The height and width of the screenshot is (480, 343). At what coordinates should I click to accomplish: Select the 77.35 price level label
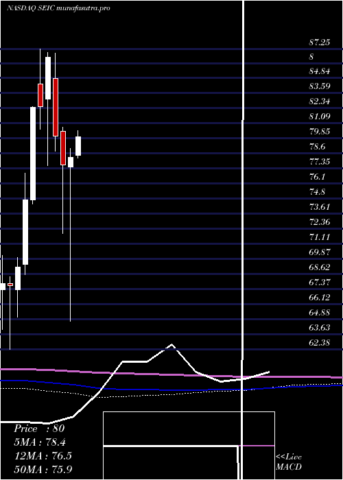tap(320, 162)
